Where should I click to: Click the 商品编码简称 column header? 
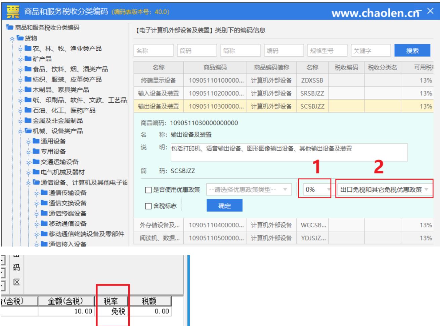271,67
